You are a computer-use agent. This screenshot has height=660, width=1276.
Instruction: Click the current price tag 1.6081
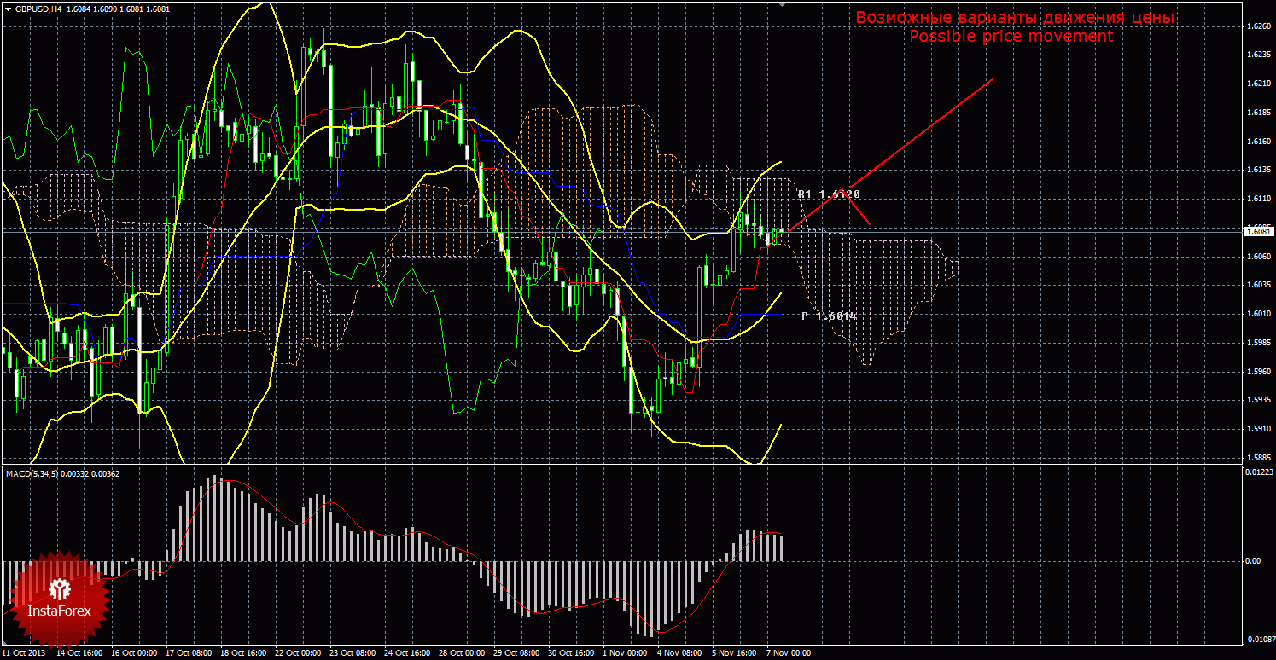[1257, 231]
